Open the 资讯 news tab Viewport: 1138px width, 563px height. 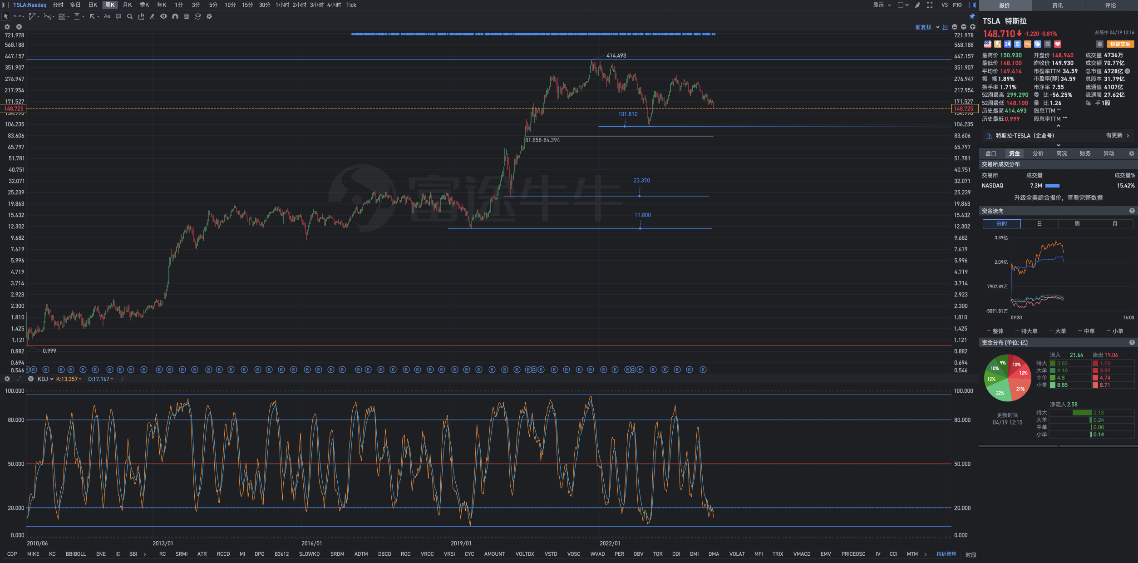tap(1058, 5)
